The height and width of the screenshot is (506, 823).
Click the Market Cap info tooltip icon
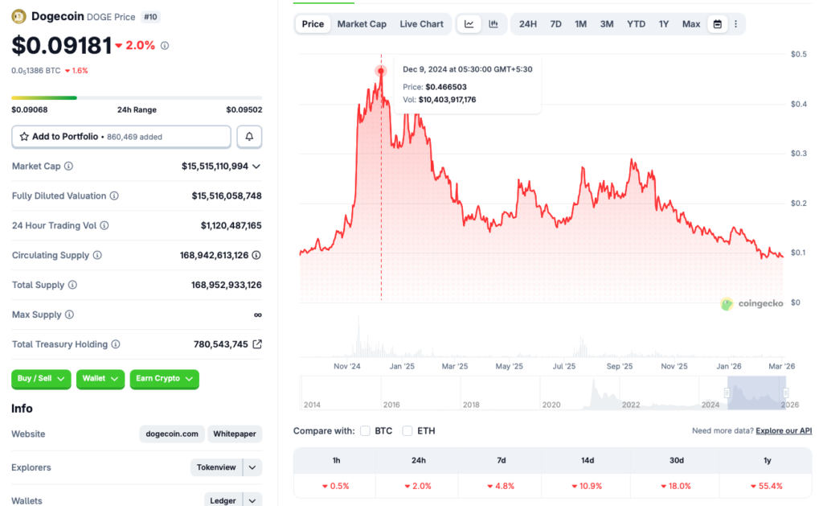coord(69,166)
